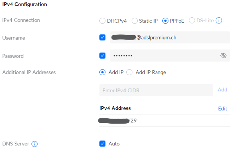Screen dimensions: 236x156
Task: Select the DS-Lite radio button
Action: pos(192,20)
